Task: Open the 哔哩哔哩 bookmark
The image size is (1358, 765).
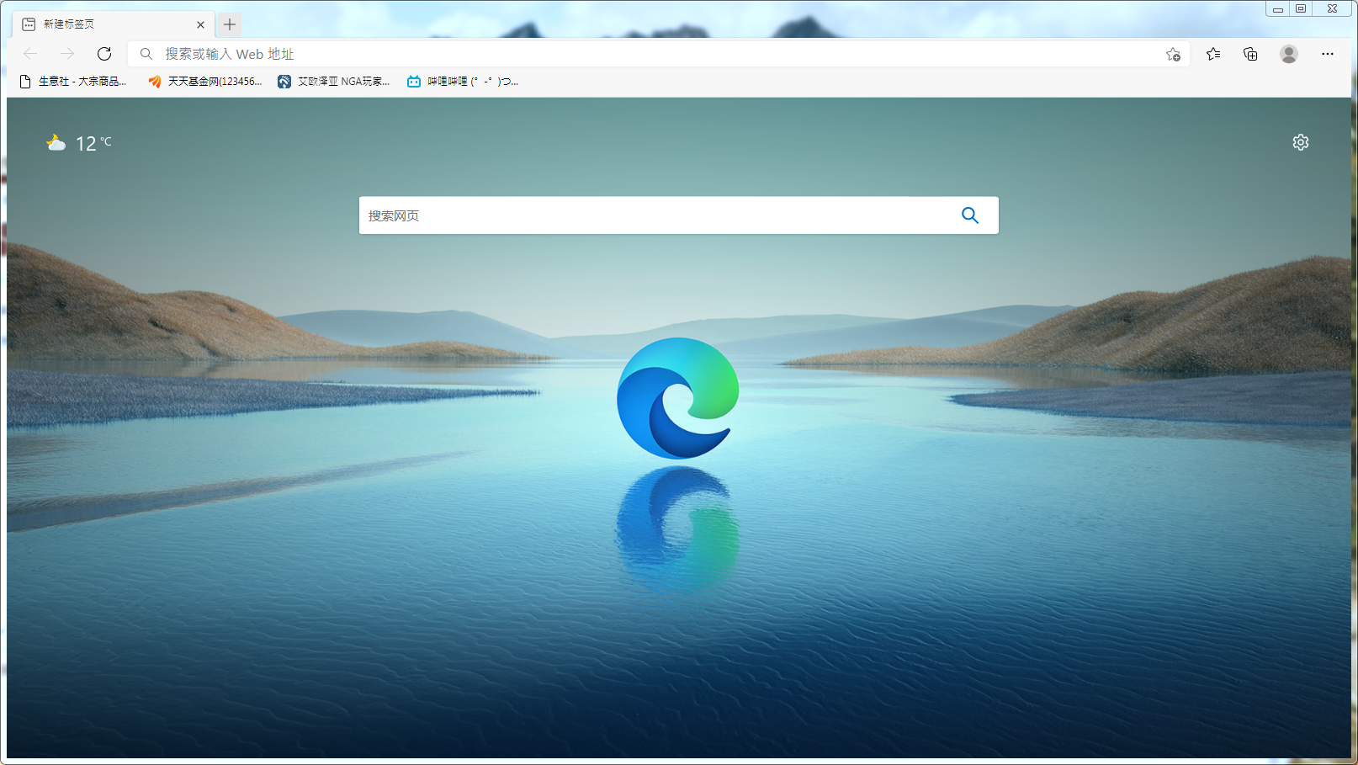Action: pyautogui.click(x=463, y=82)
